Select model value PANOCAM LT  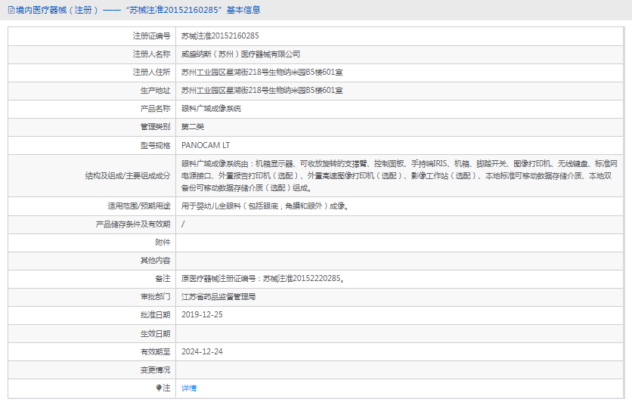206,145
